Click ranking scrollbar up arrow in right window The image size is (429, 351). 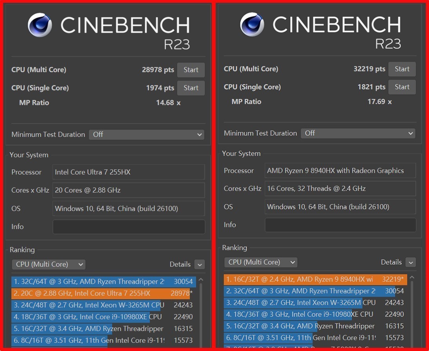point(412,277)
